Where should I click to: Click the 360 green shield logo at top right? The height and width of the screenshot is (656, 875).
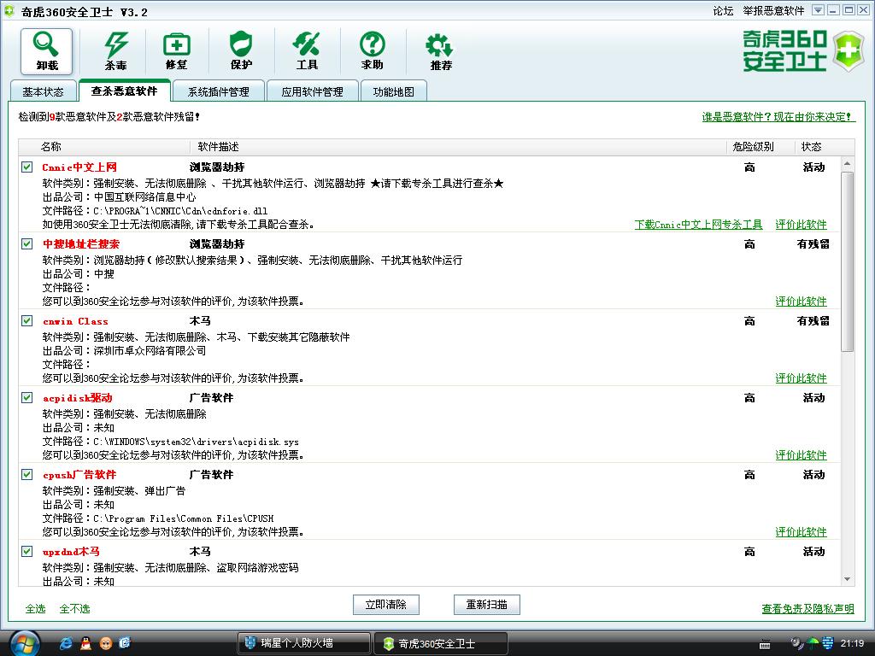[849, 51]
